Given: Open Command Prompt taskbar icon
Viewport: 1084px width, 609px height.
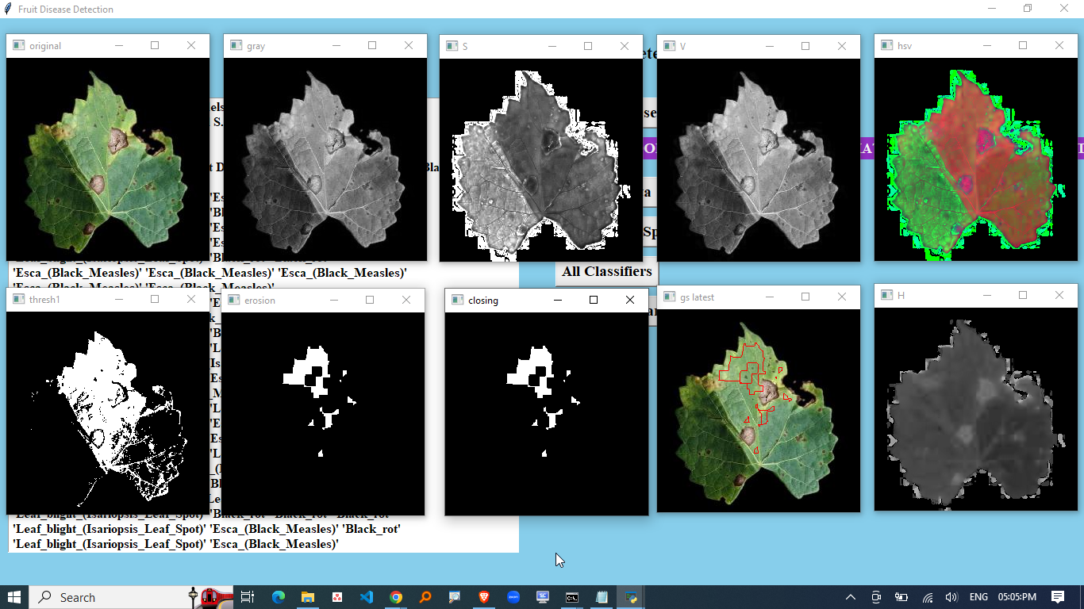Looking at the screenshot, I should click(x=572, y=597).
